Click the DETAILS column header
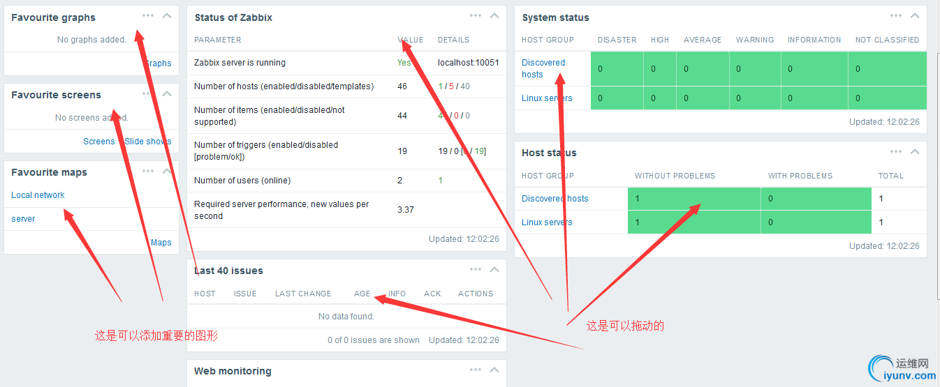 click(454, 40)
